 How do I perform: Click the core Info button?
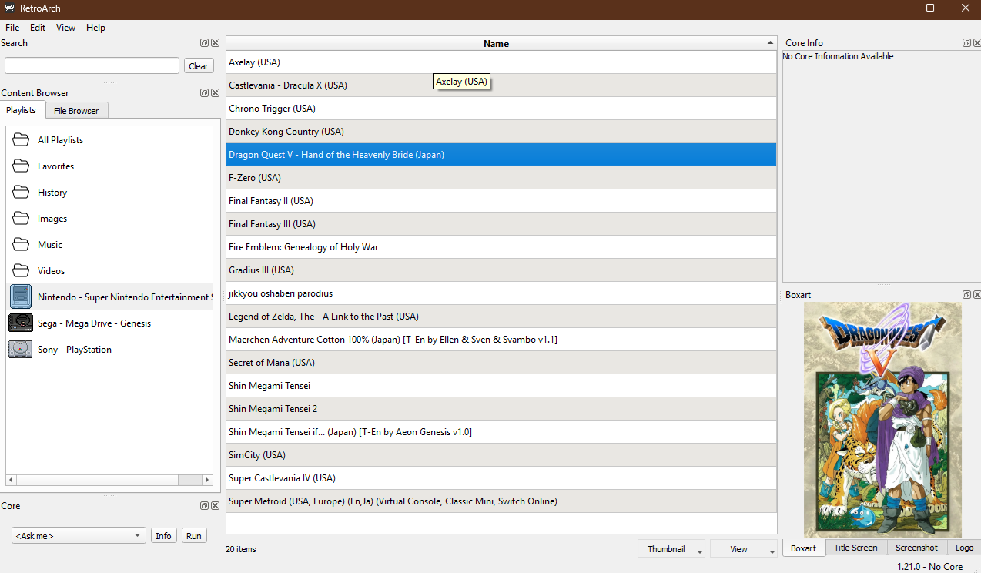[x=164, y=536]
